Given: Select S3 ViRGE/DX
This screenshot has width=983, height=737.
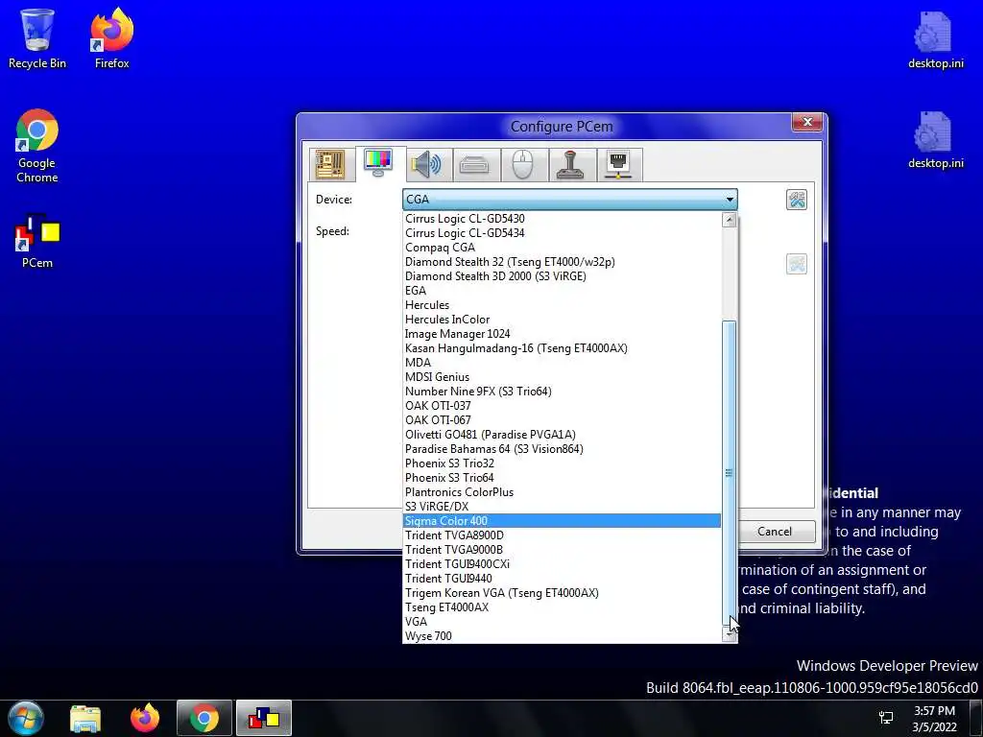Looking at the screenshot, I should 562,507.
